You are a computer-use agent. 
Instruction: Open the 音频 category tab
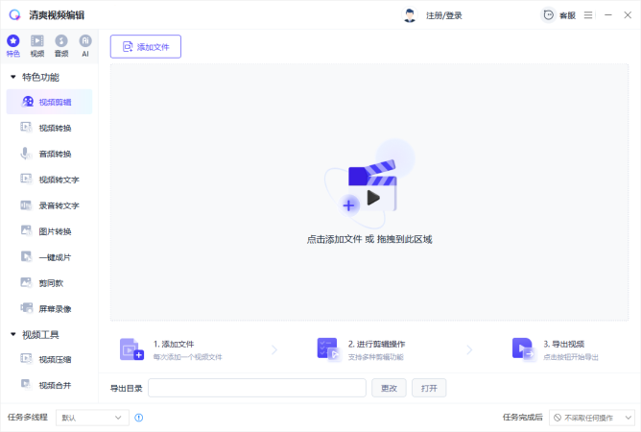tap(61, 45)
